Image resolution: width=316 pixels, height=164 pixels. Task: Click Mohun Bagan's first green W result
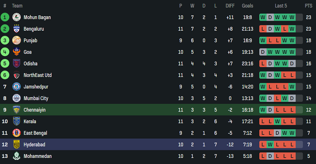263,17
